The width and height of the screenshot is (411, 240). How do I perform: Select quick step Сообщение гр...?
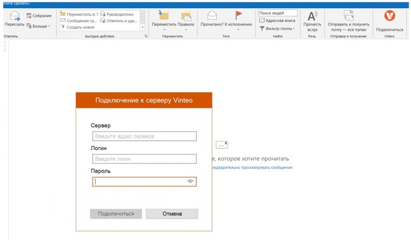coord(79,21)
